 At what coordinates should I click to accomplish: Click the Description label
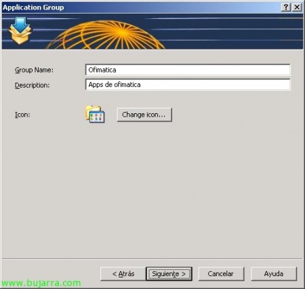(32, 85)
